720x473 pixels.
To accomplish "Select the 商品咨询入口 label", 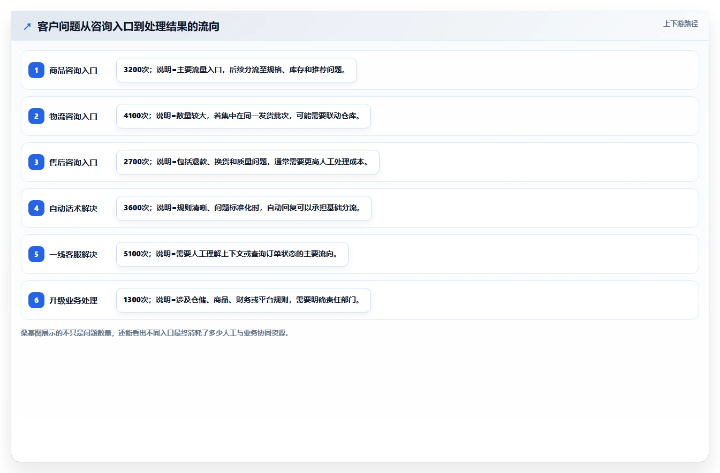I will pos(73,70).
